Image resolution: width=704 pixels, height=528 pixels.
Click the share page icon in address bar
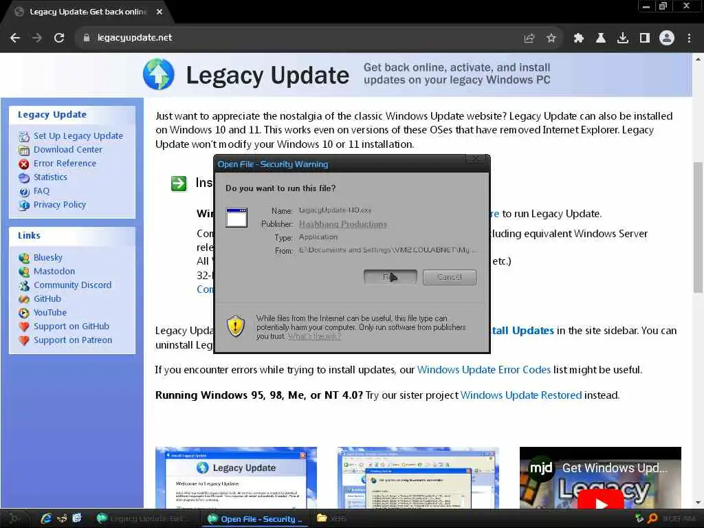529,38
